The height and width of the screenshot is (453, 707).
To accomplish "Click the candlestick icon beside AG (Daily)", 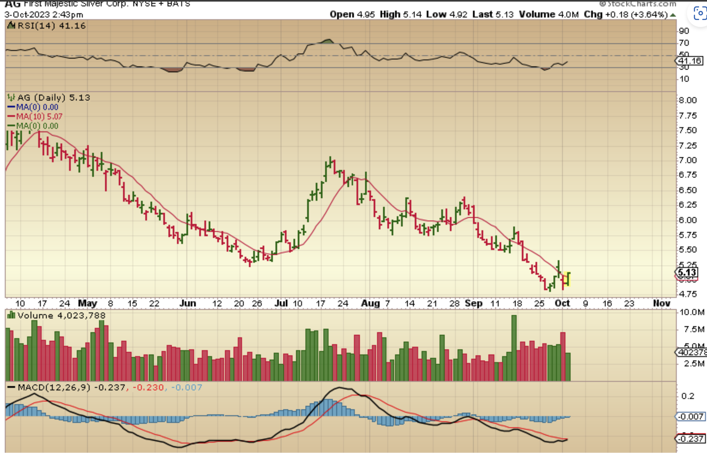I will (x=11, y=97).
